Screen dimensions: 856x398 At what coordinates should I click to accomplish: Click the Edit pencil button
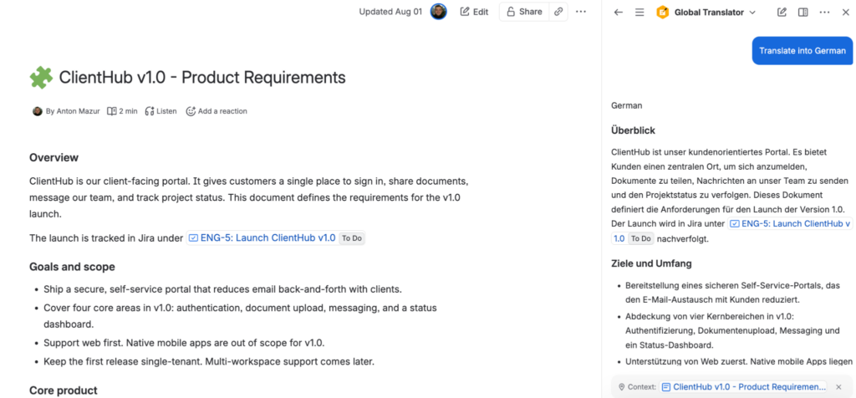[474, 12]
